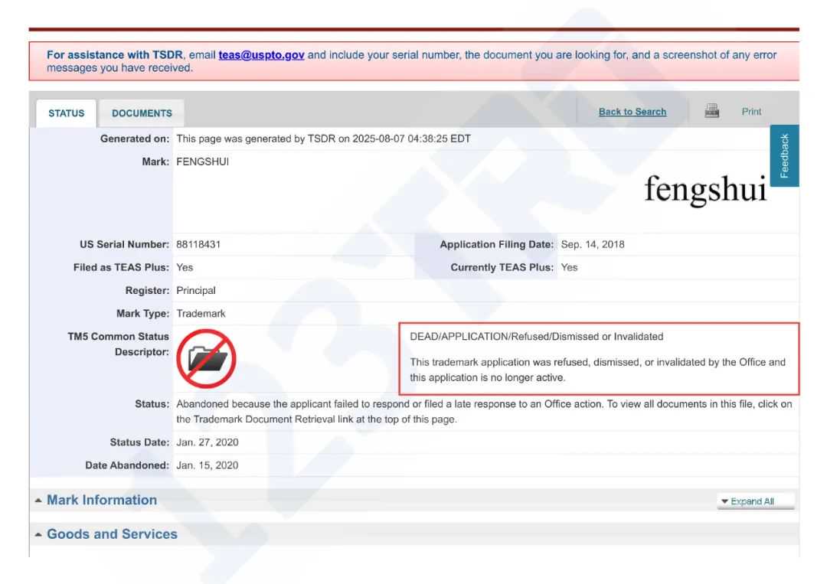Click the Mark value FENGSHUI
This screenshot has width=827, height=584.
click(x=202, y=161)
